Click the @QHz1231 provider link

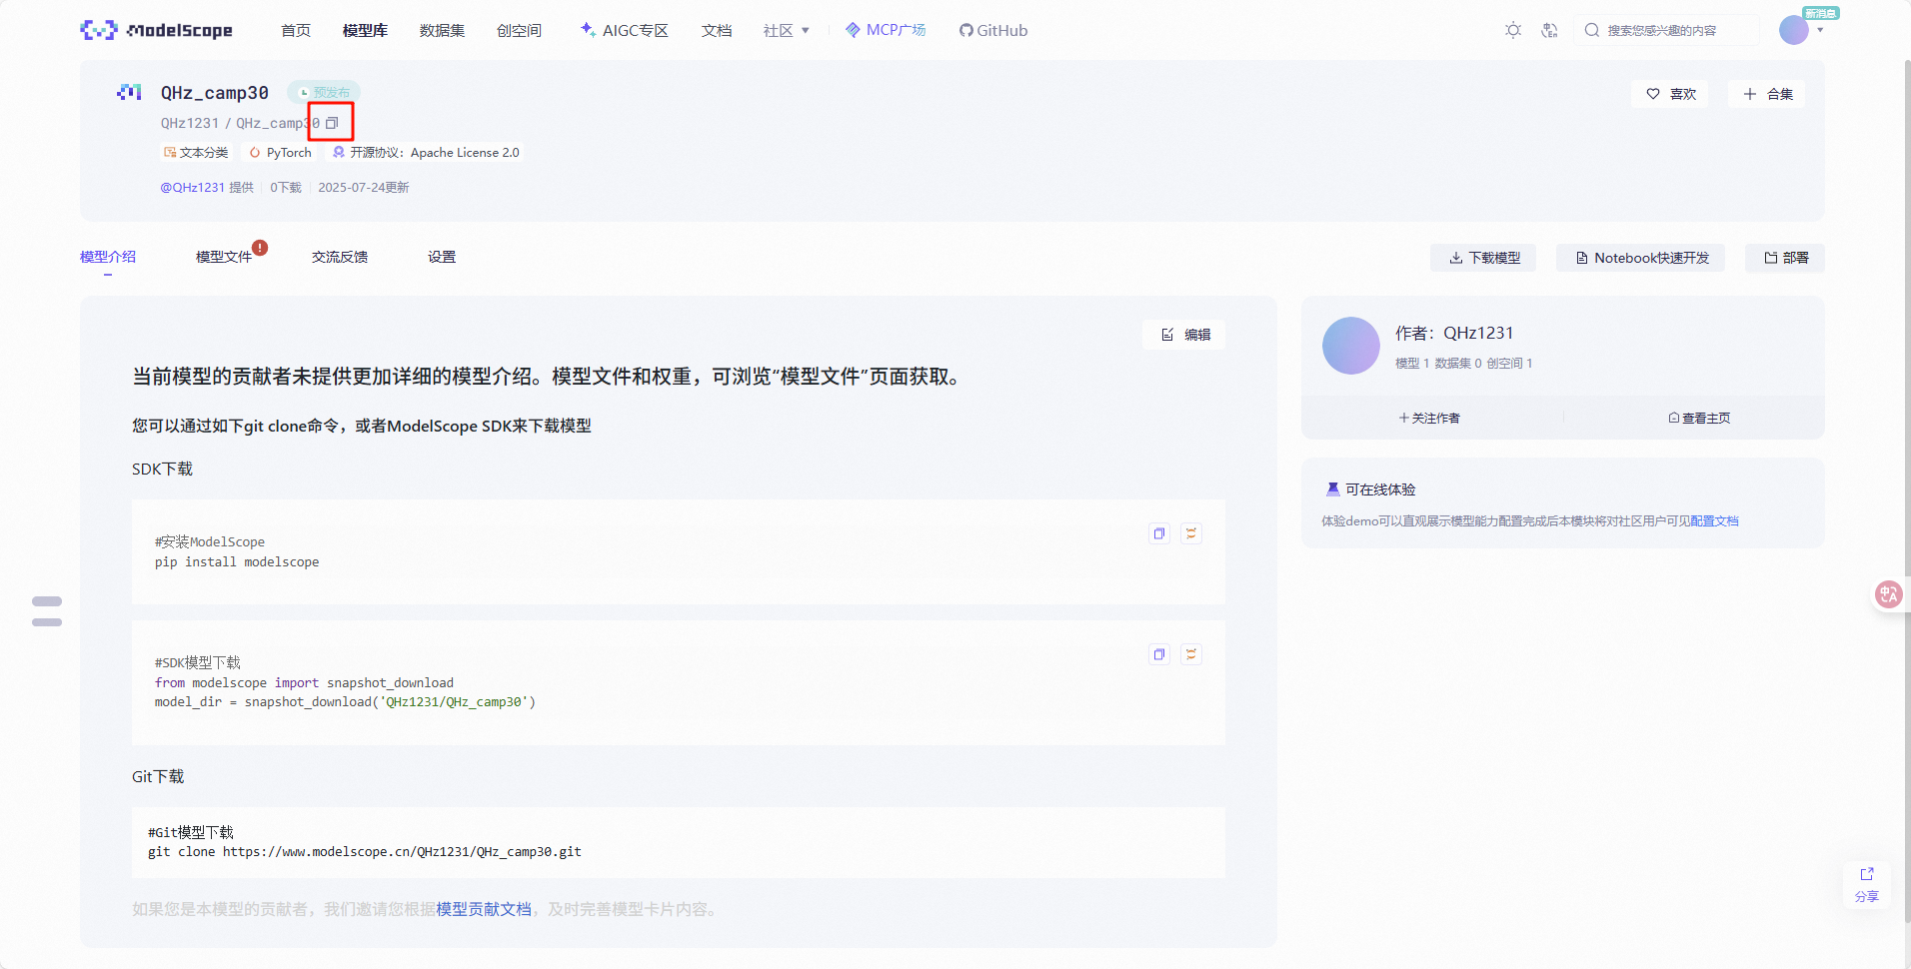(x=193, y=188)
